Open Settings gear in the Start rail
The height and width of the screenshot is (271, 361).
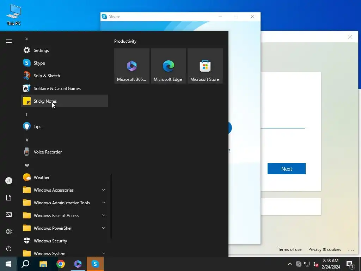[x=9, y=231]
